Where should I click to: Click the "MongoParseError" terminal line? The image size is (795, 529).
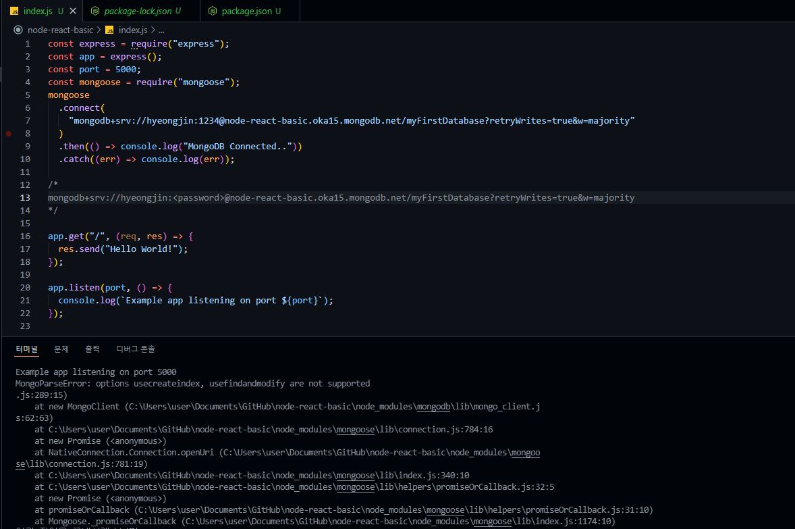tap(192, 383)
